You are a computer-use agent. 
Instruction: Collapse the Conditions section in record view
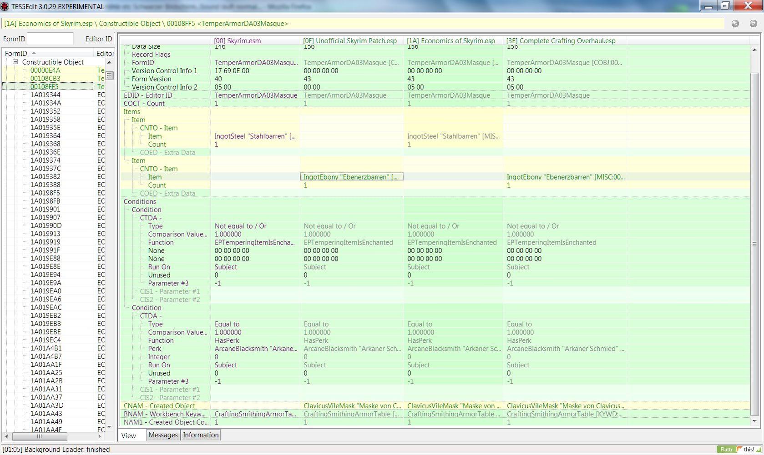140,202
